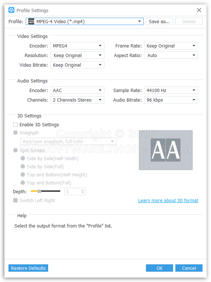Viewport: 211px width, 282px height.
Task: Select the Anaglyph radio option
Action: (15, 133)
